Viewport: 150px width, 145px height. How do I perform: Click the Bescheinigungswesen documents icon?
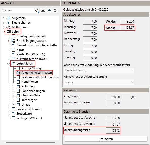[13, 41]
